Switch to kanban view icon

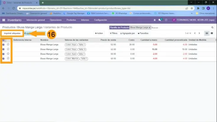tap(212, 33)
